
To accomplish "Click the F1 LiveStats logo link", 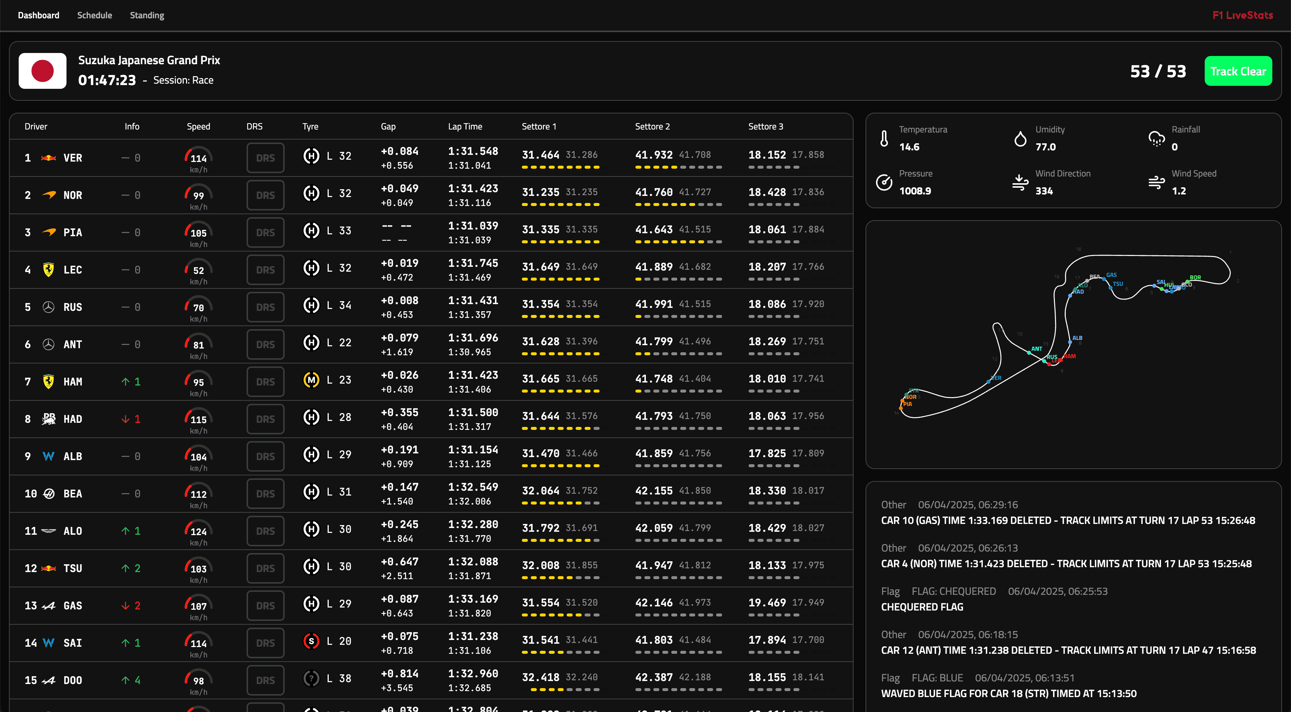I will (x=1242, y=15).
